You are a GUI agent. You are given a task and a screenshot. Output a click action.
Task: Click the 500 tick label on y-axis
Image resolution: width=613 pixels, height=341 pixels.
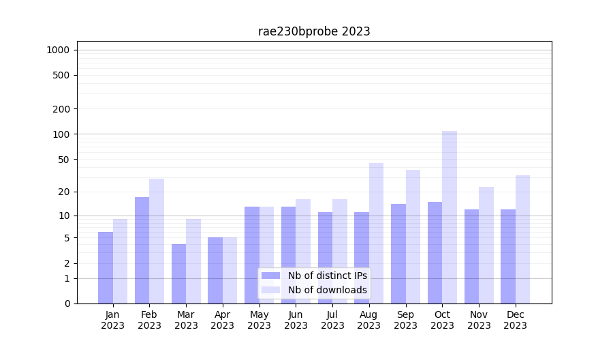pyautogui.click(x=61, y=75)
